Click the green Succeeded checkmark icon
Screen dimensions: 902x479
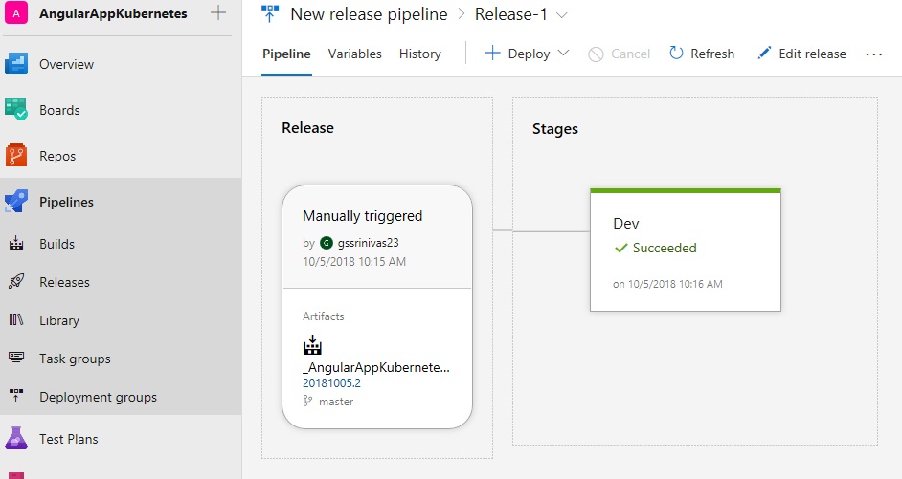pyautogui.click(x=620, y=249)
